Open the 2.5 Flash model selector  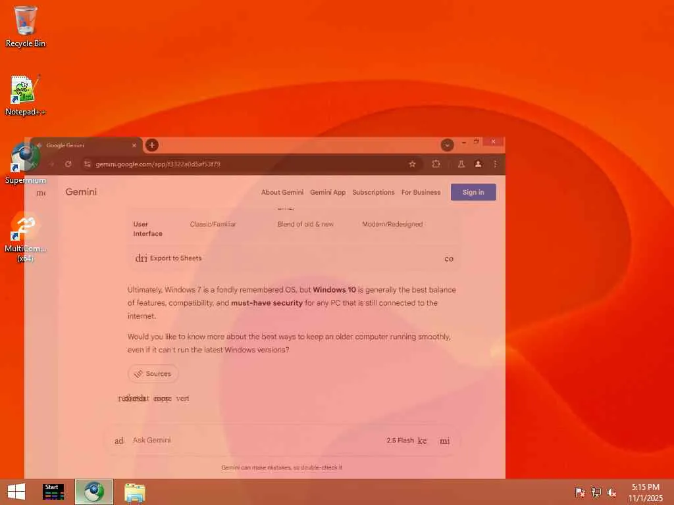pyautogui.click(x=407, y=441)
